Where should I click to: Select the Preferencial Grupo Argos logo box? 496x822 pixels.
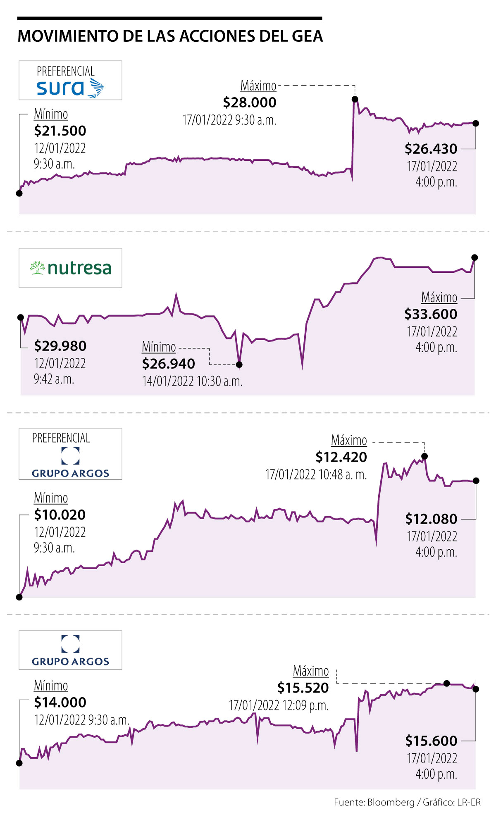tap(70, 454)
